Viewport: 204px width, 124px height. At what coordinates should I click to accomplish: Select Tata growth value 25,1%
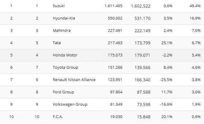point(167,43)
